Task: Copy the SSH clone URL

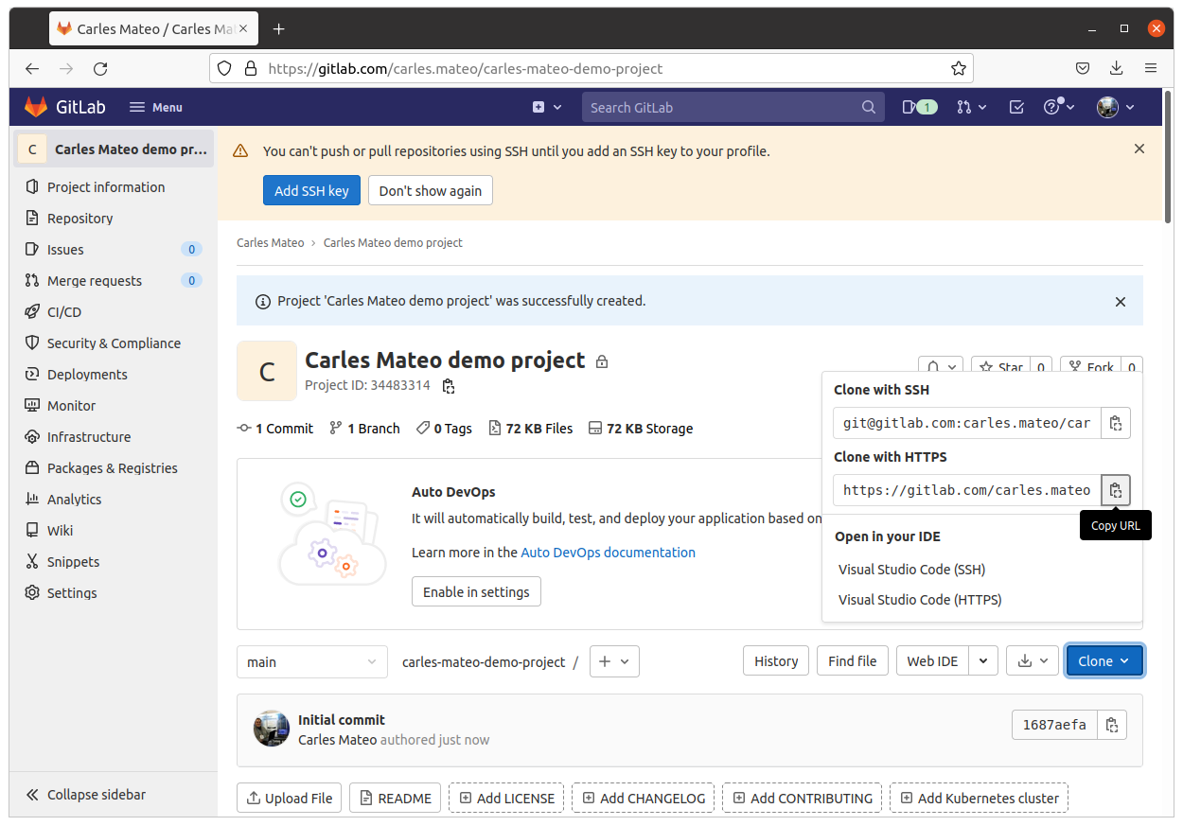Action: [1116, 423]
